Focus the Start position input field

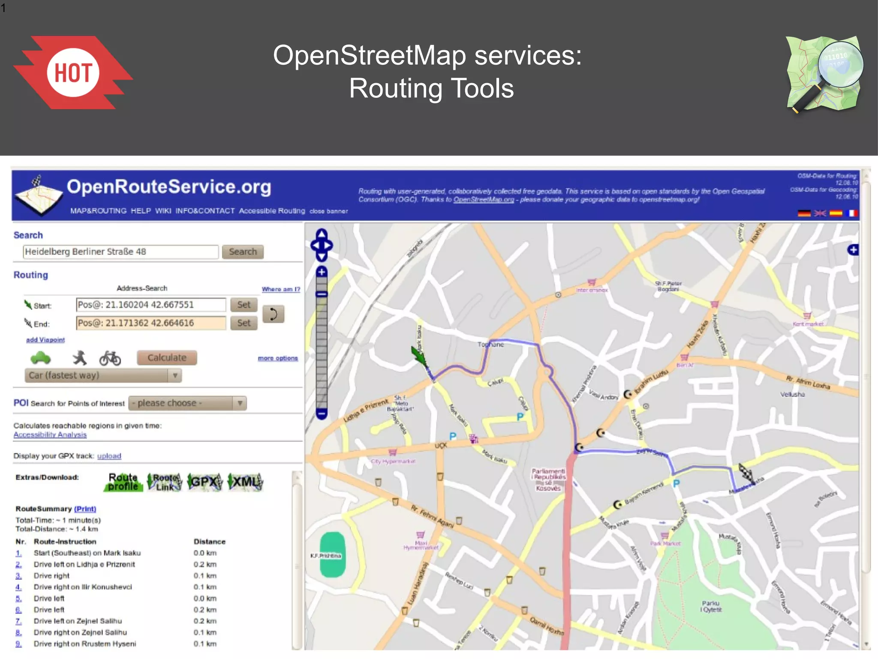[x=151, y=305]
